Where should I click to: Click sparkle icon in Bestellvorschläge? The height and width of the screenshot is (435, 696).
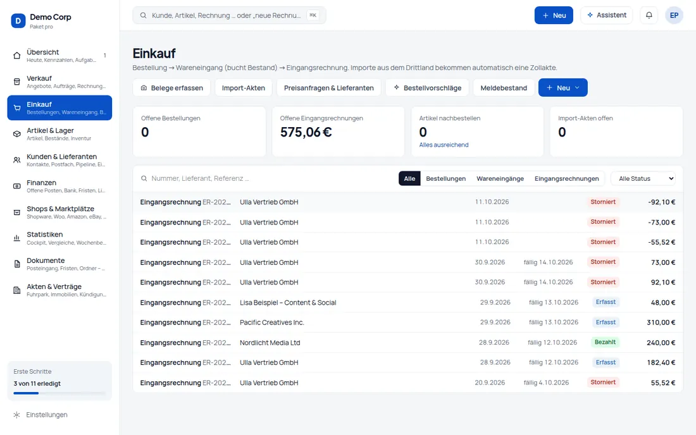[397, 88]
